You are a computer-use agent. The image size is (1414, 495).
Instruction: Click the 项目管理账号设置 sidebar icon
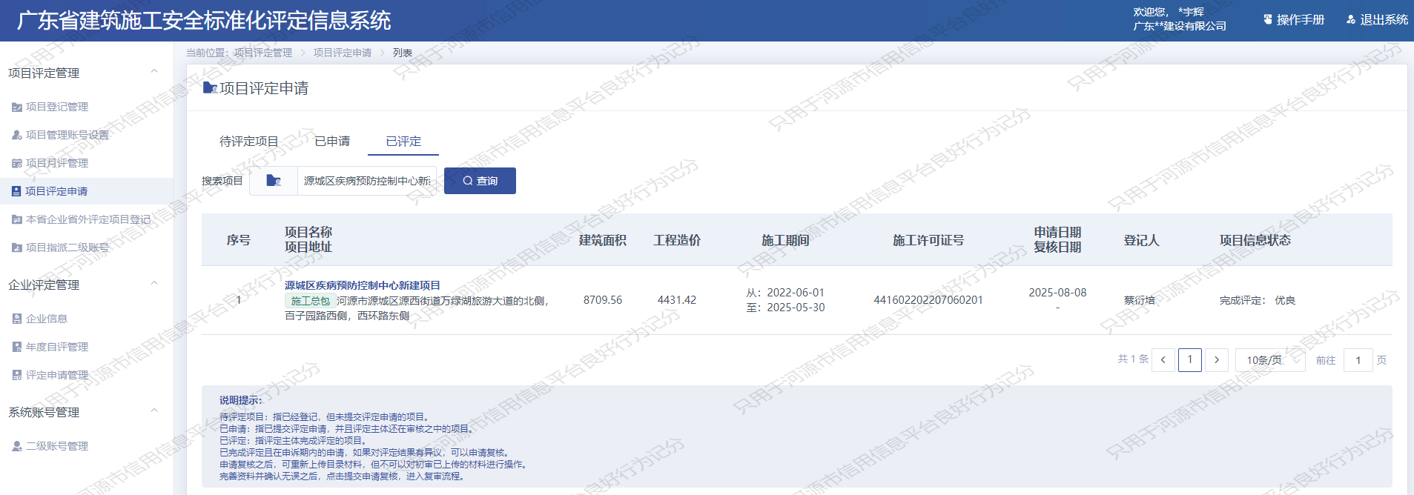[x=16, y=136]
